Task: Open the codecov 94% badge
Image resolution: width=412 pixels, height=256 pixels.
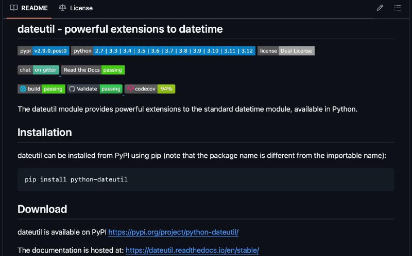Action: point(150,89)
